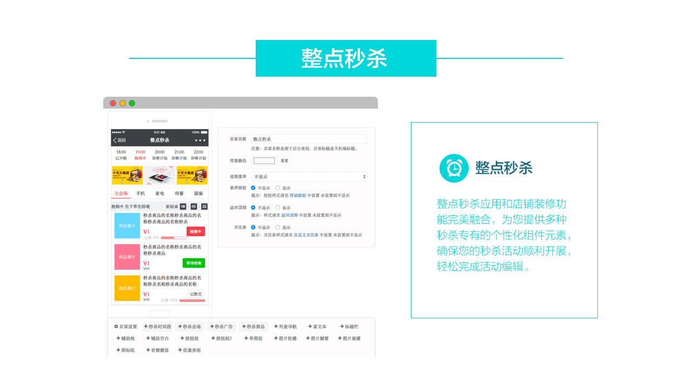Select the 18:00 已开抢 time slot
This screenshot has width=692, height=389.
point(121,155)
